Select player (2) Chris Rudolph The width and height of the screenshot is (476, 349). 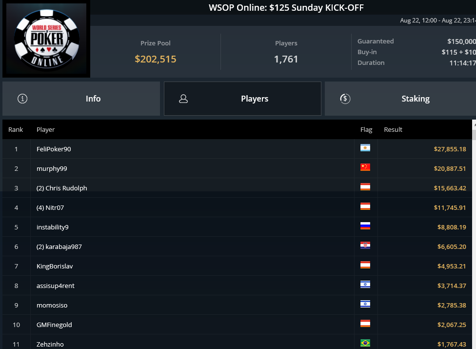[61, 188]
